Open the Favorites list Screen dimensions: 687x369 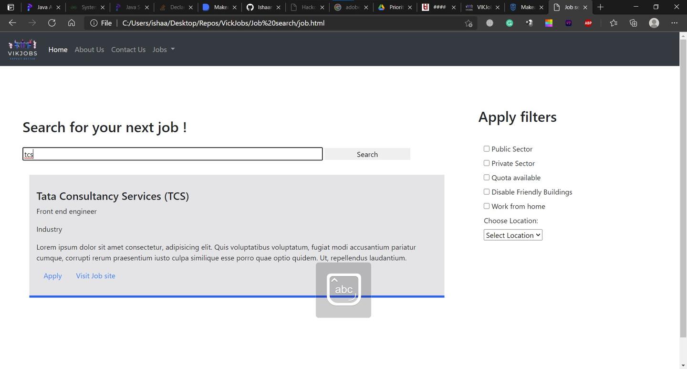pos(614,23)
